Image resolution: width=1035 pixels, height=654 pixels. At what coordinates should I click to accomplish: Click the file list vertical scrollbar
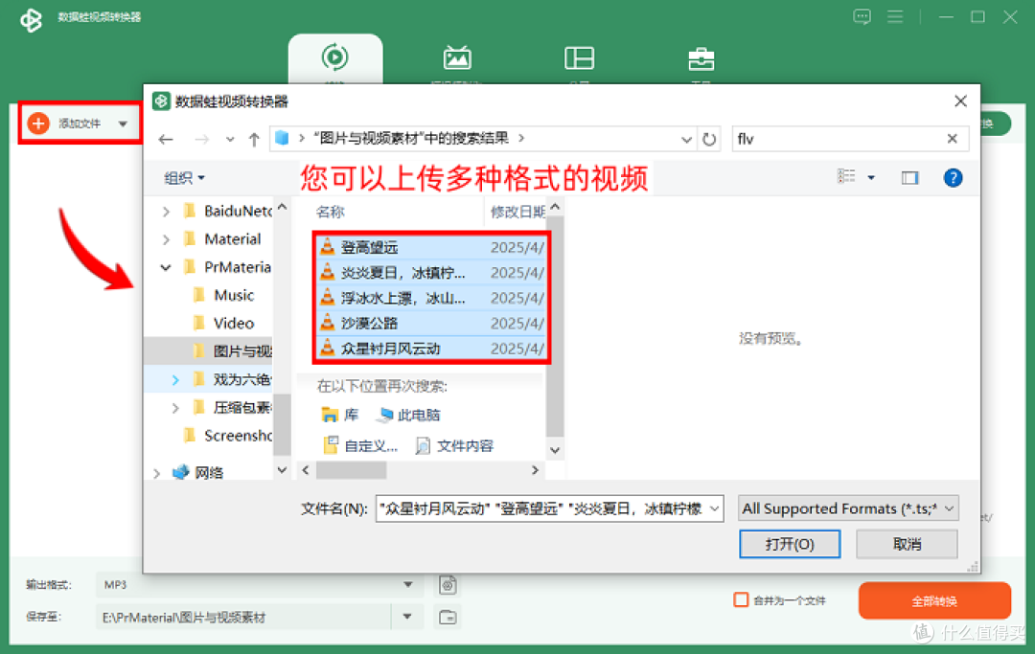[x=555, y=327]
